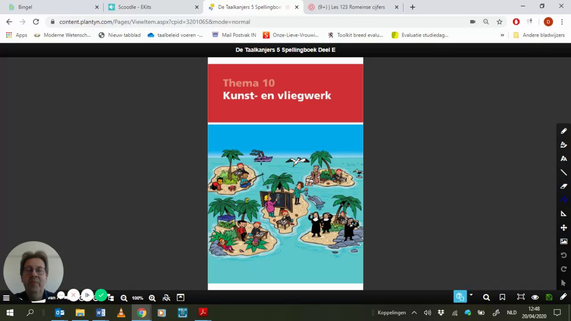571x321 pixels.
Task: Open a new browser tab
Action: (x=413, y=7)
